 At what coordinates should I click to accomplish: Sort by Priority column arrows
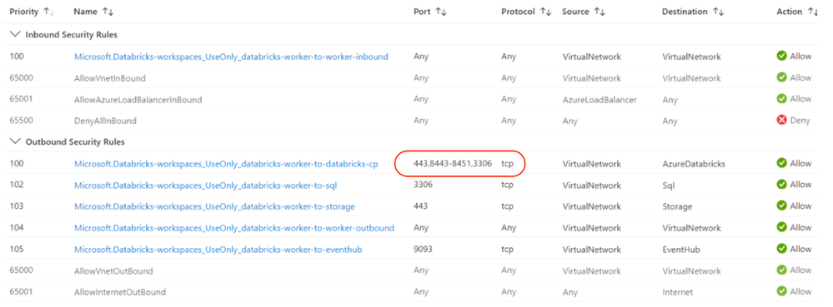pyautogui.click(x=49, y=11)
